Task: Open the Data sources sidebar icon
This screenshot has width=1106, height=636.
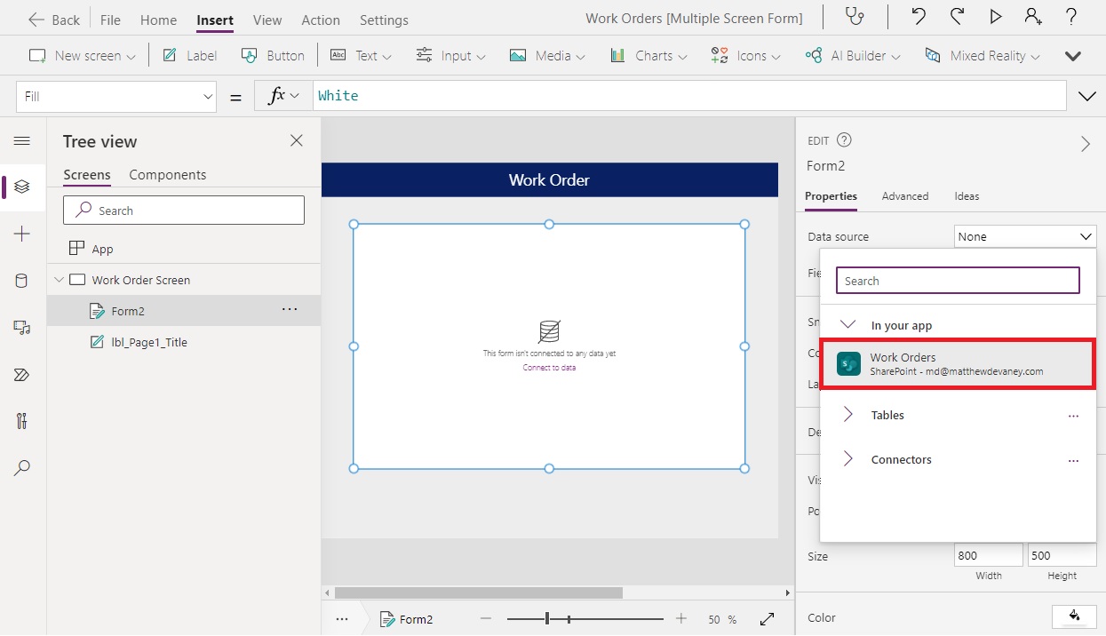Action: [22, 281]
